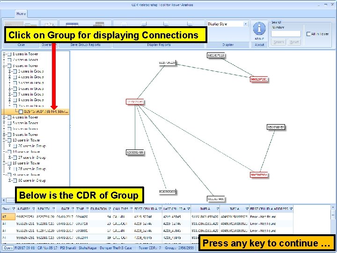Select graph node 9305351489
Image resolution: width=337 pixels, height=253 pixels.
pos(135,153)
